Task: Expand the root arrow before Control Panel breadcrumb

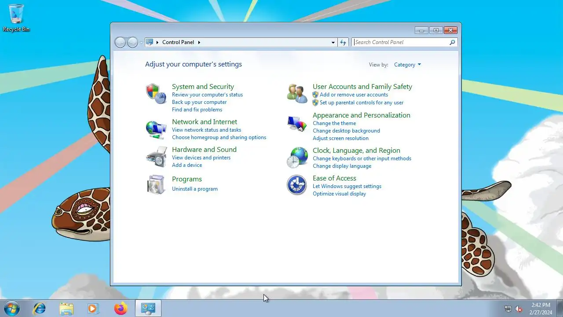Action: (x=157, y=42)
